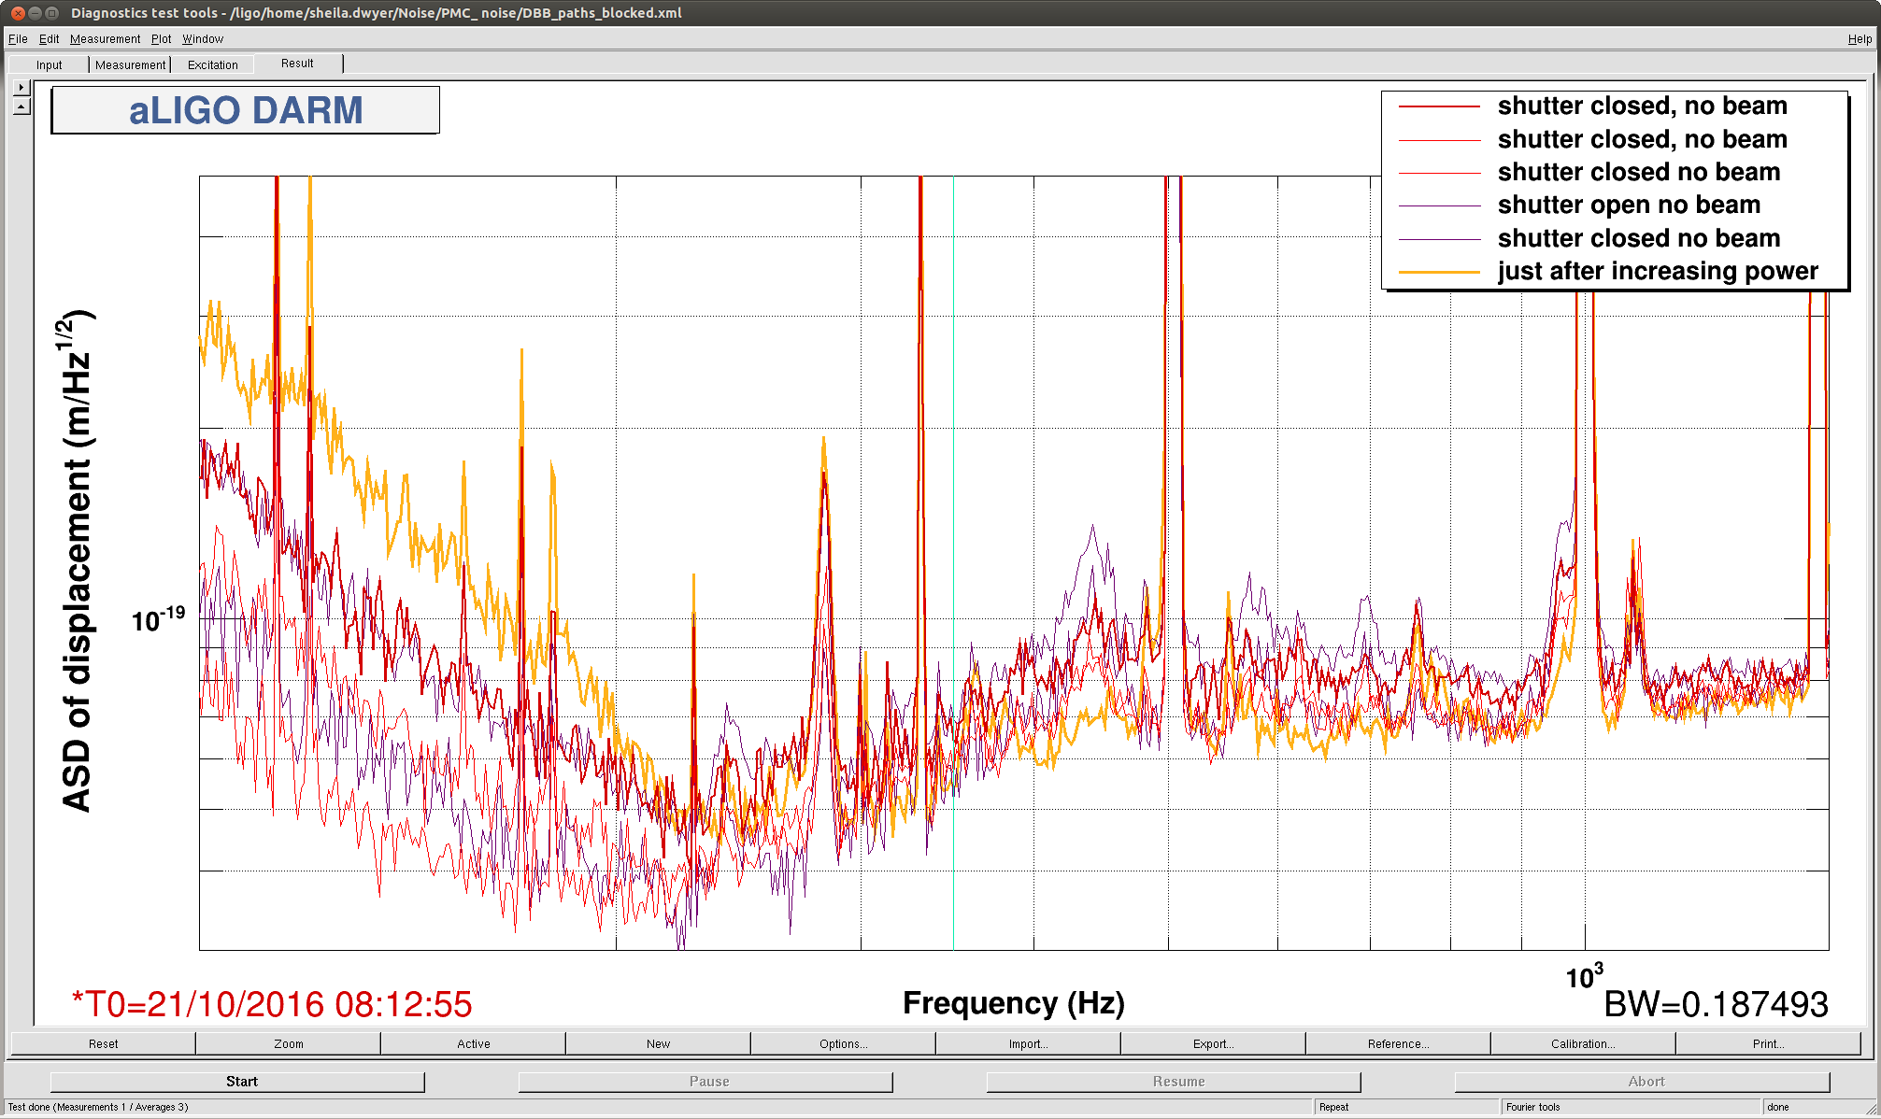Open the Calibration dialog

click(x=1583, y=1043)
